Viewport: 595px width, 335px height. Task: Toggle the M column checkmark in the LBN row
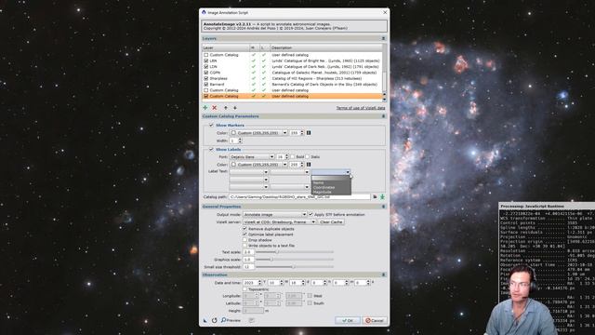(254, 60)
